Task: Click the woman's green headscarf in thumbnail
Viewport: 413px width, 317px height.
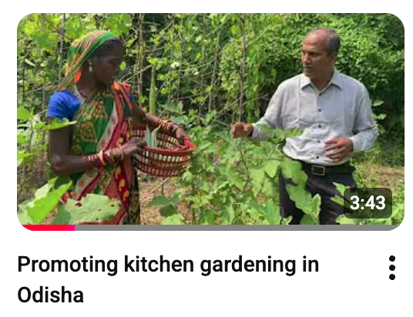Action: click(x=87, y=48)
